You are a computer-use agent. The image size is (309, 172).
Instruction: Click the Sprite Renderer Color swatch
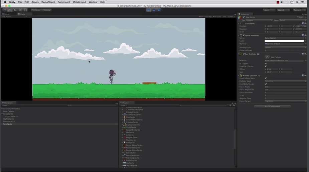(284, 41)
